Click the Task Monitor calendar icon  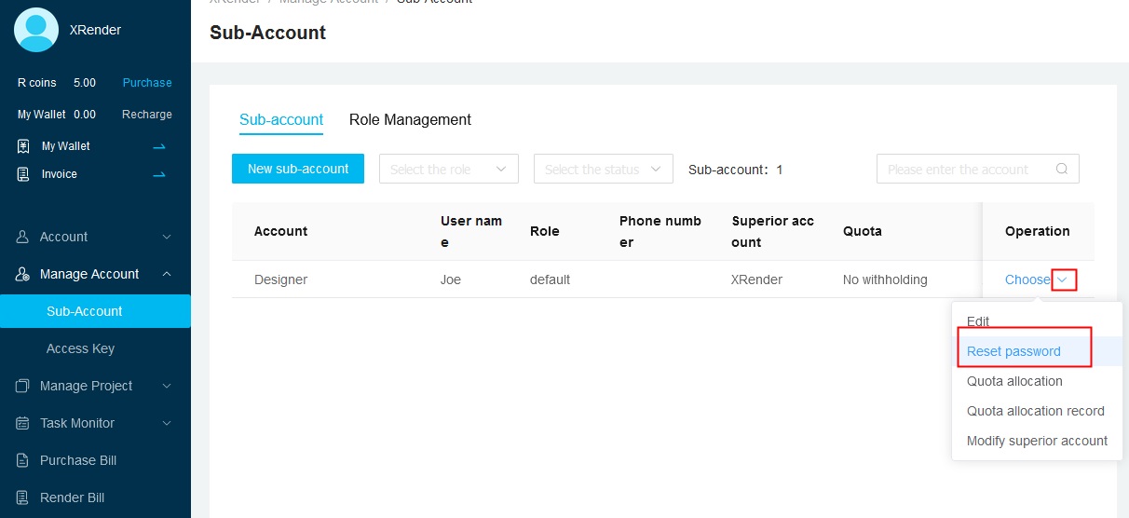click(23, 423)
